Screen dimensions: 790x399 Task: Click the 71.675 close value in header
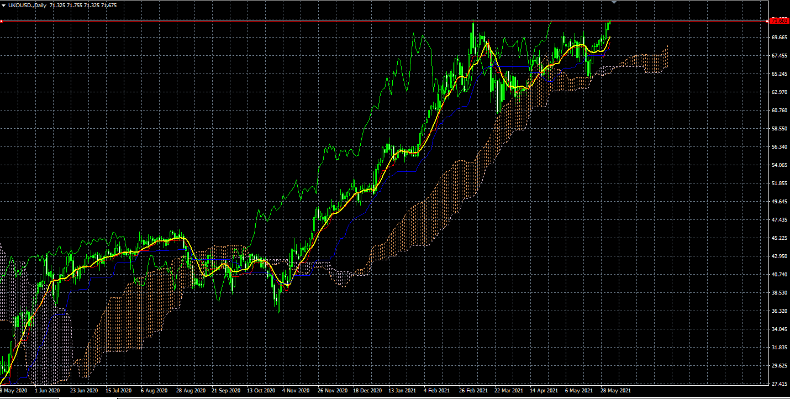[x=108, y=5]
